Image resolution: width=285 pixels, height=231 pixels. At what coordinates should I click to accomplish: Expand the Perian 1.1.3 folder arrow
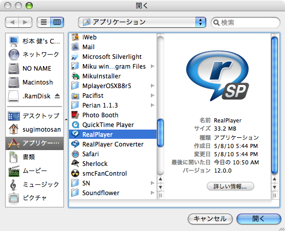pyautogui.click(x=152, y=106)
